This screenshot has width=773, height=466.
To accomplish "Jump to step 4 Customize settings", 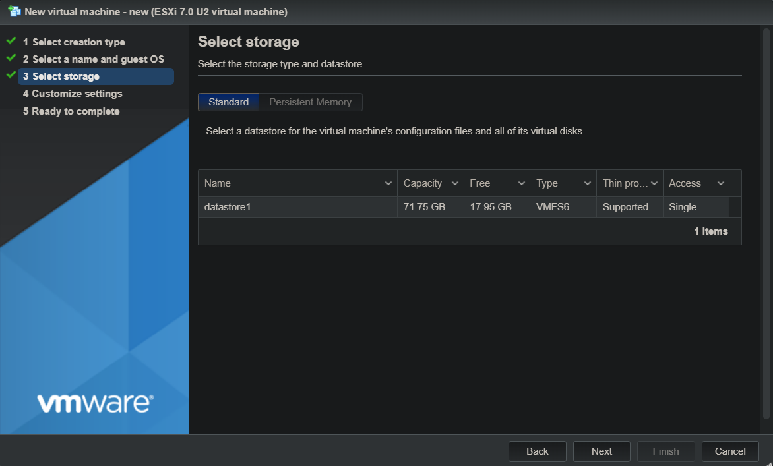I will 73,94.
